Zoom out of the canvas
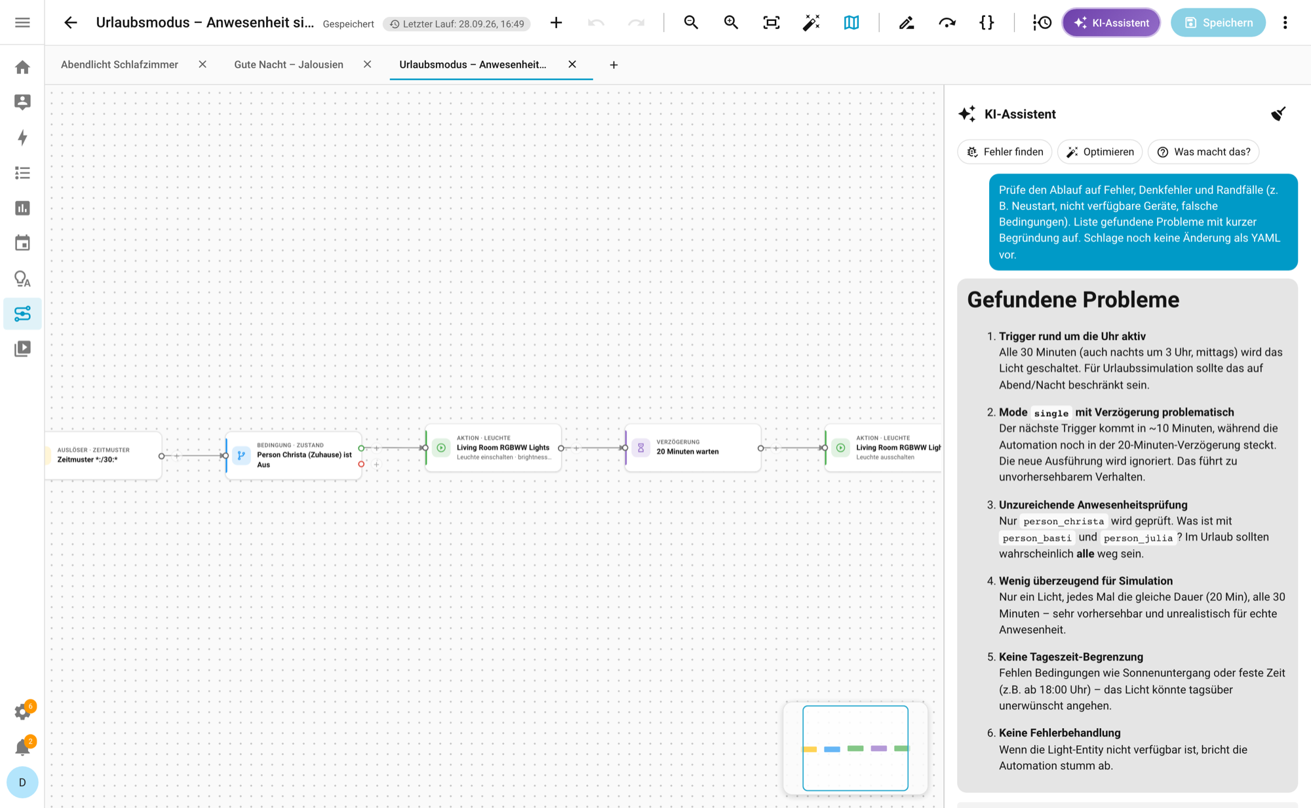The height and width of the screenshot is (808, 1311). pyautogui.click(x=691, y=23)
